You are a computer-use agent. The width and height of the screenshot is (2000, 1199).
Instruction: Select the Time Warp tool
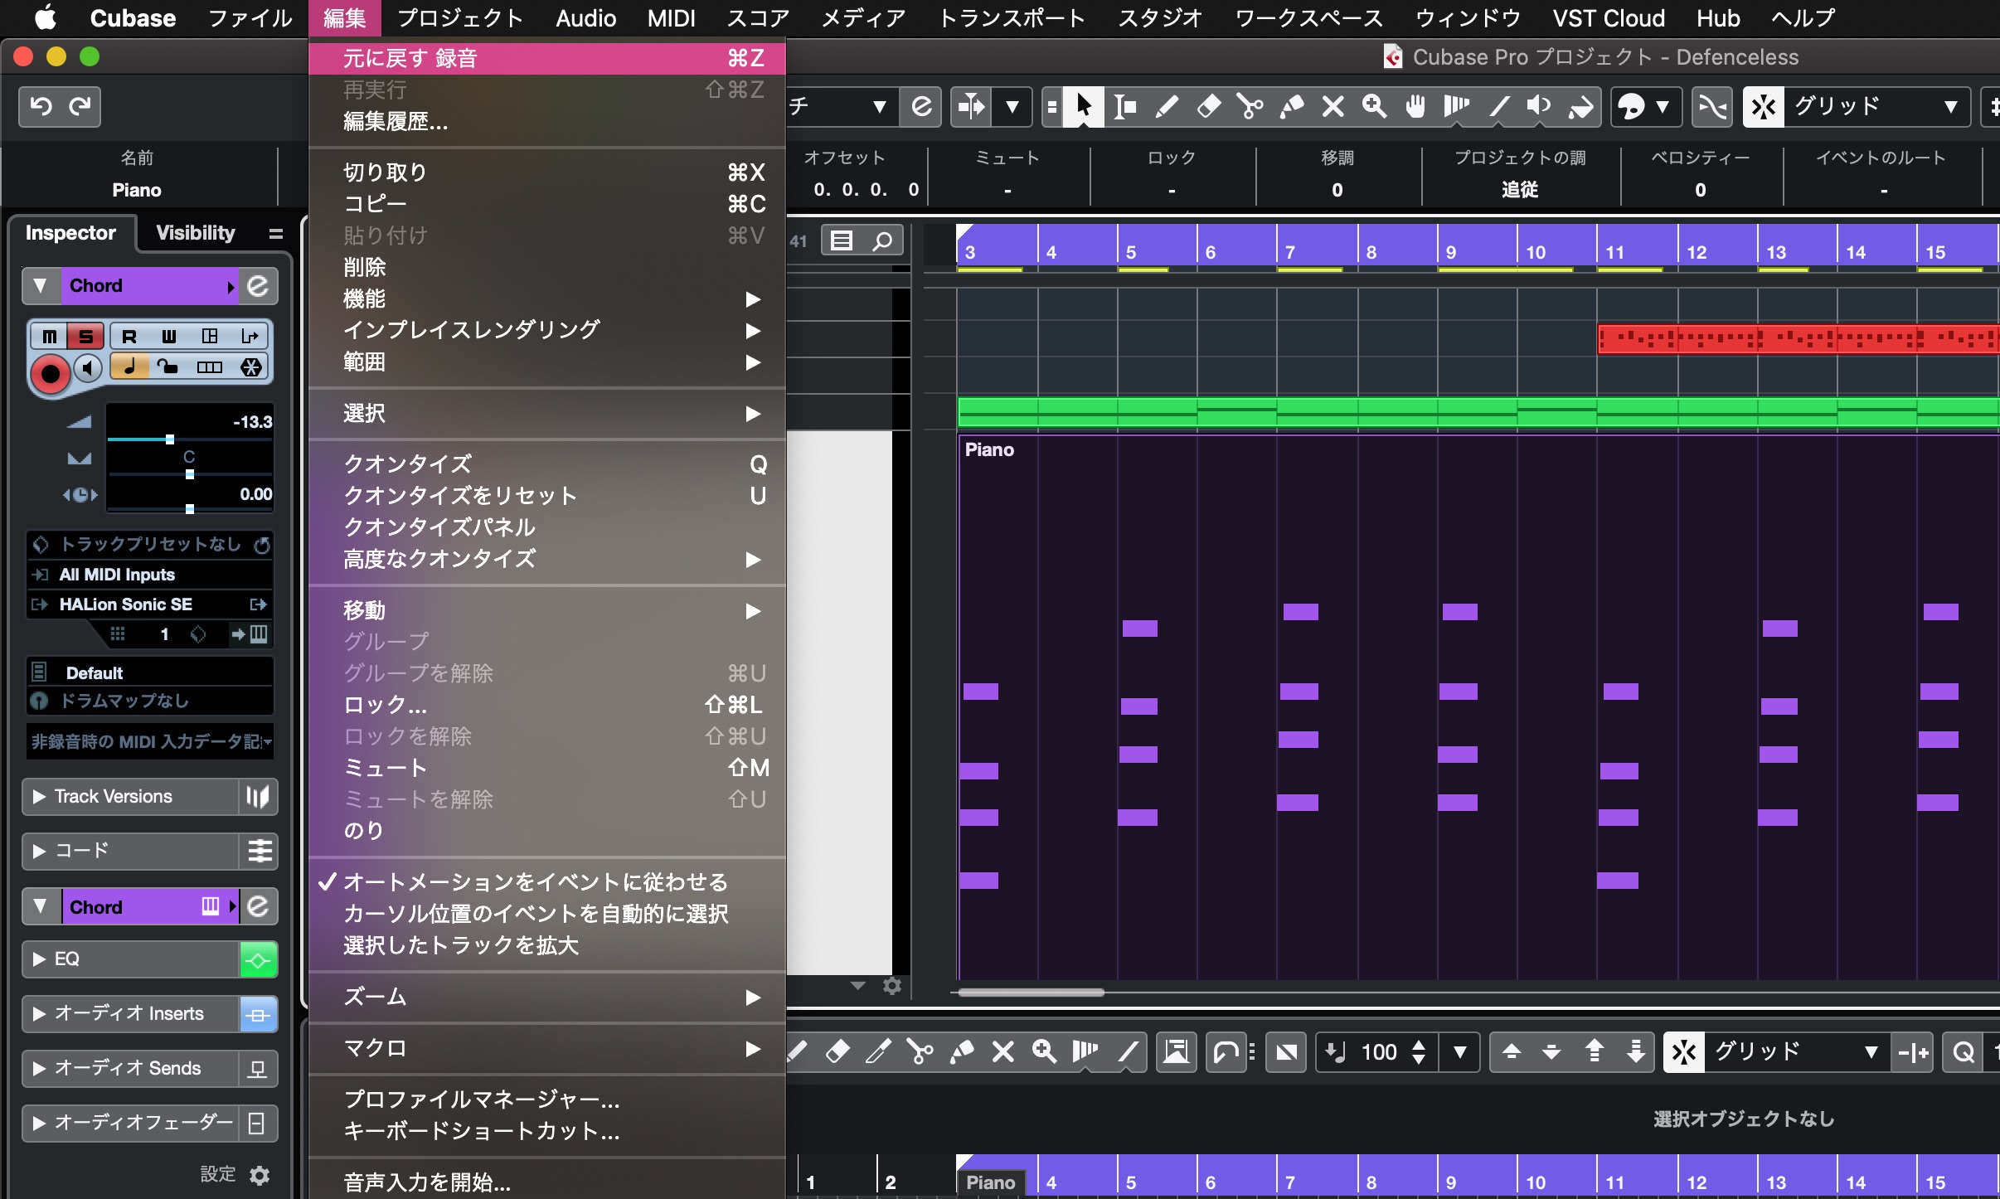pos(1457,106)
